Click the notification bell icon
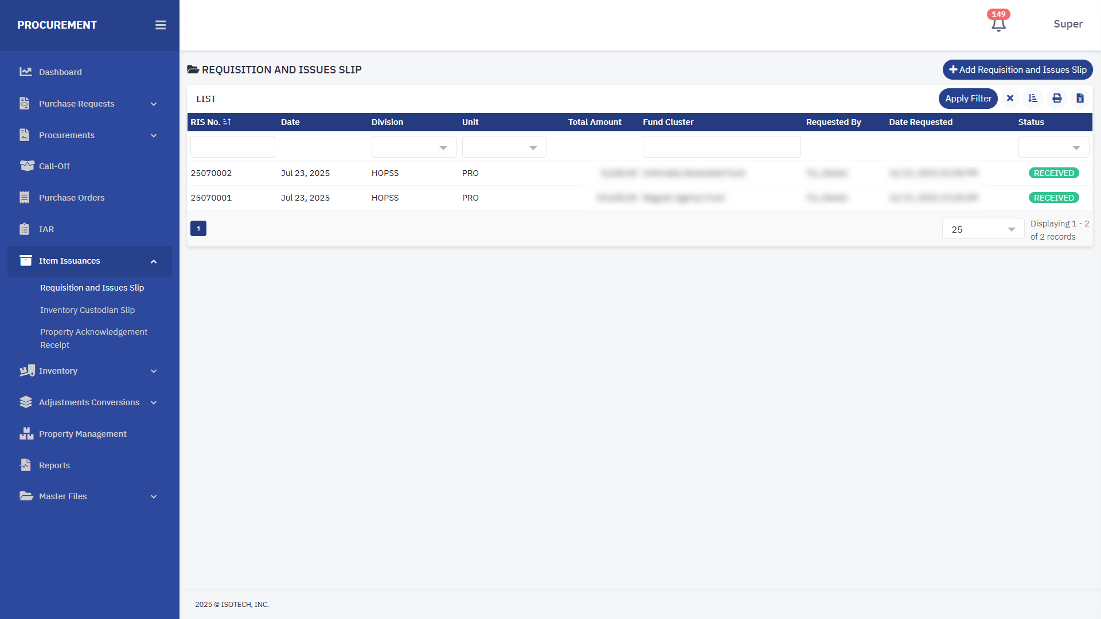The width and height of the screenshot is (1101, 619). [998, 25]
